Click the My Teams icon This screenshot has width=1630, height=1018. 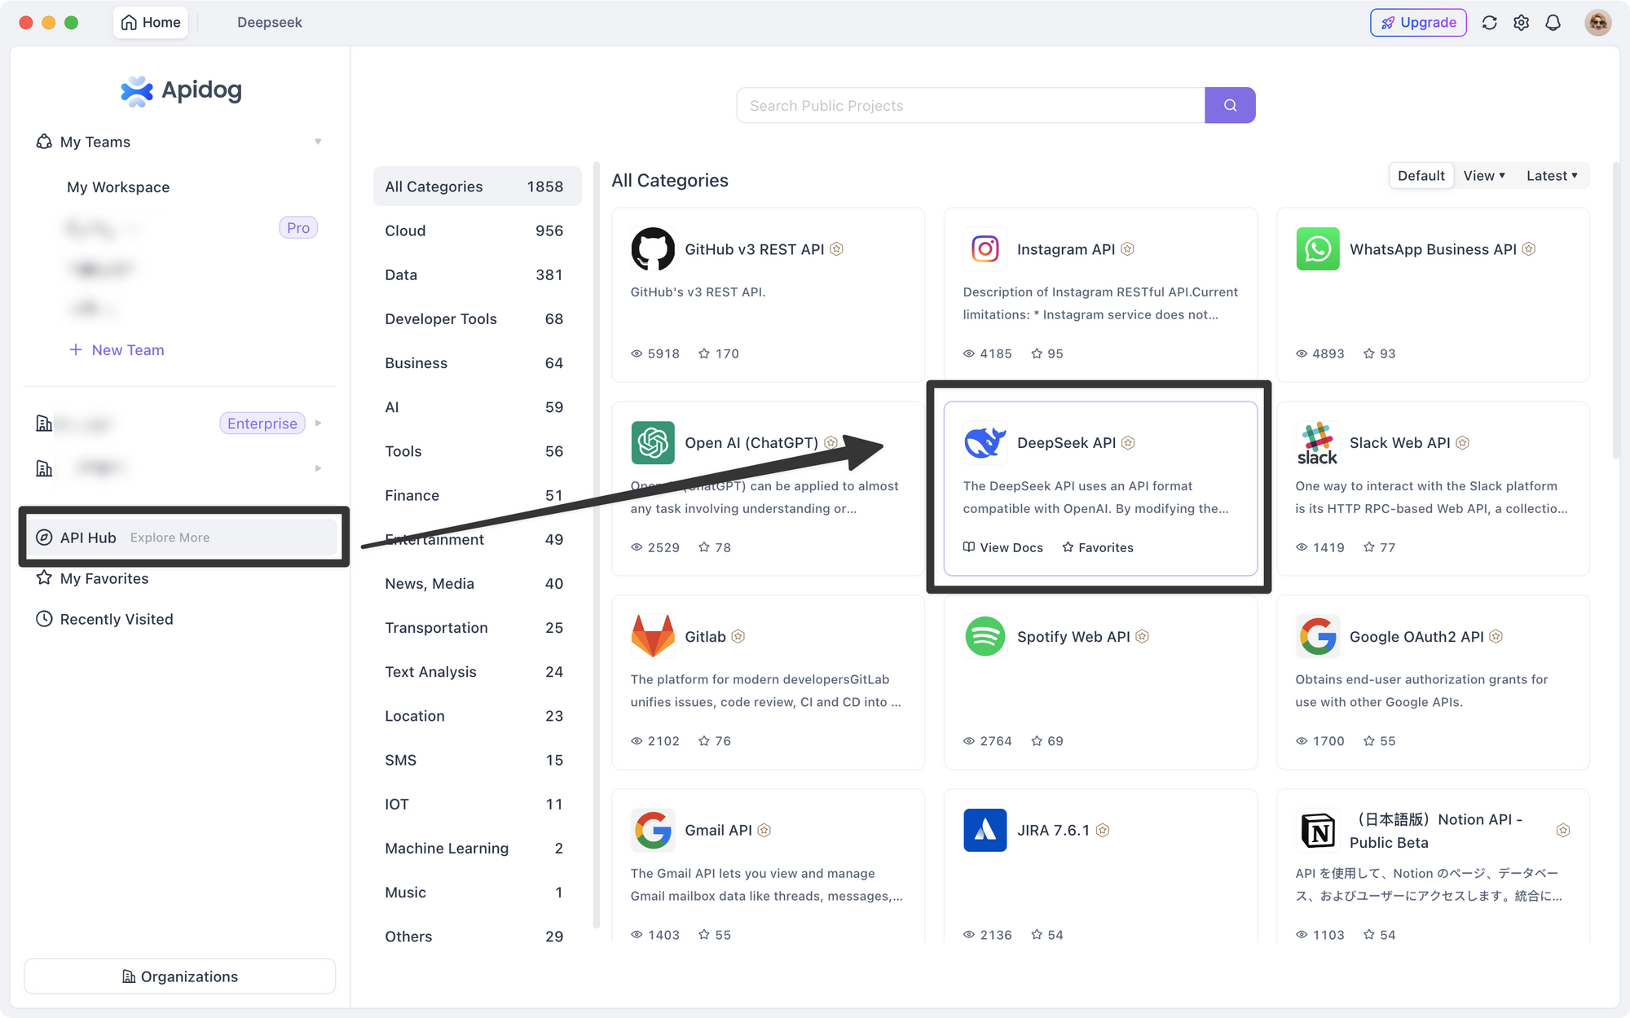(43, 141)
